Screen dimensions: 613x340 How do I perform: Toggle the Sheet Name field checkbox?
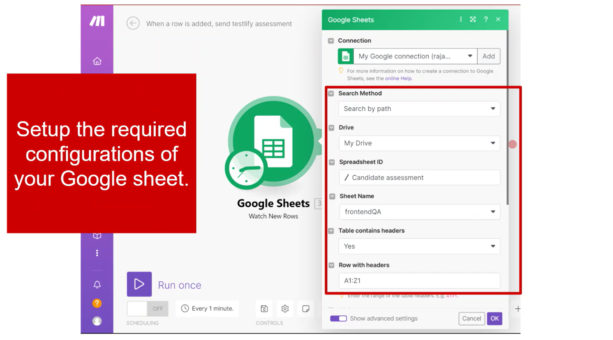point(332,196)
